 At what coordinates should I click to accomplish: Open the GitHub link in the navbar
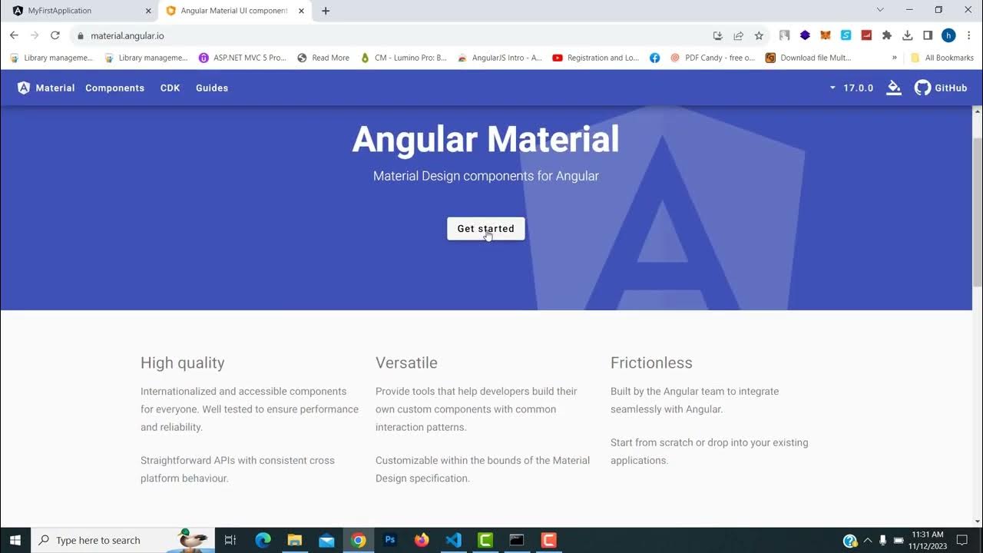(x=941, y=88)
